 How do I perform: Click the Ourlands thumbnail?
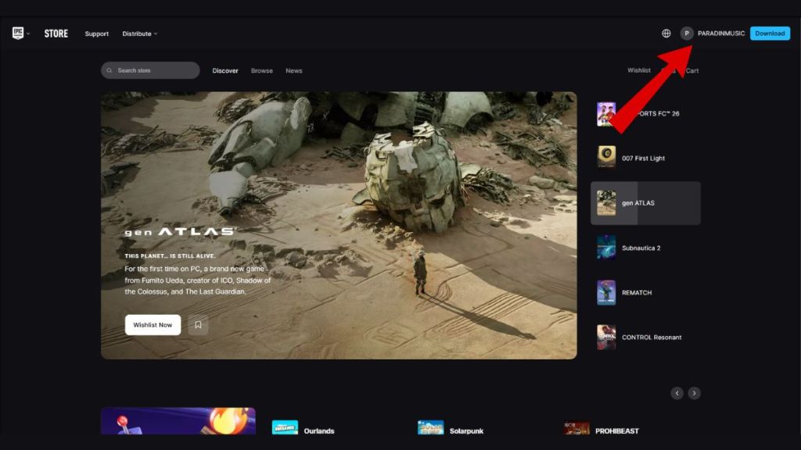pos(285,427)
